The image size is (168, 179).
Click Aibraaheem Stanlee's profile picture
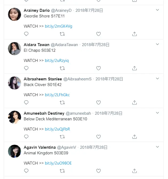(15, 83)
